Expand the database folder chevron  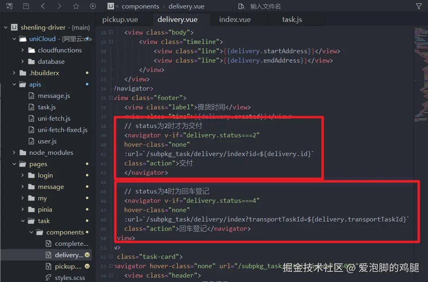tap(23, 62)
